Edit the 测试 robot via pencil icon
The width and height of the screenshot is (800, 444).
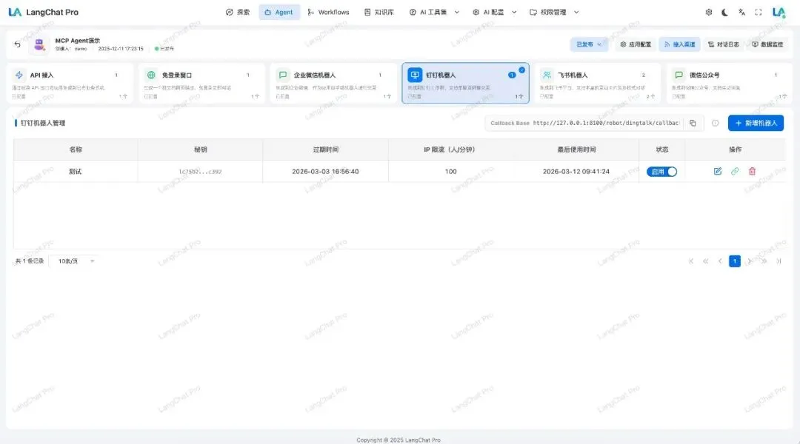[718, 171]
